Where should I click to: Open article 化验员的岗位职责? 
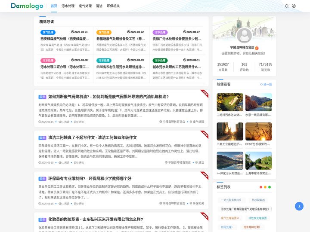(x=96, y=220)
